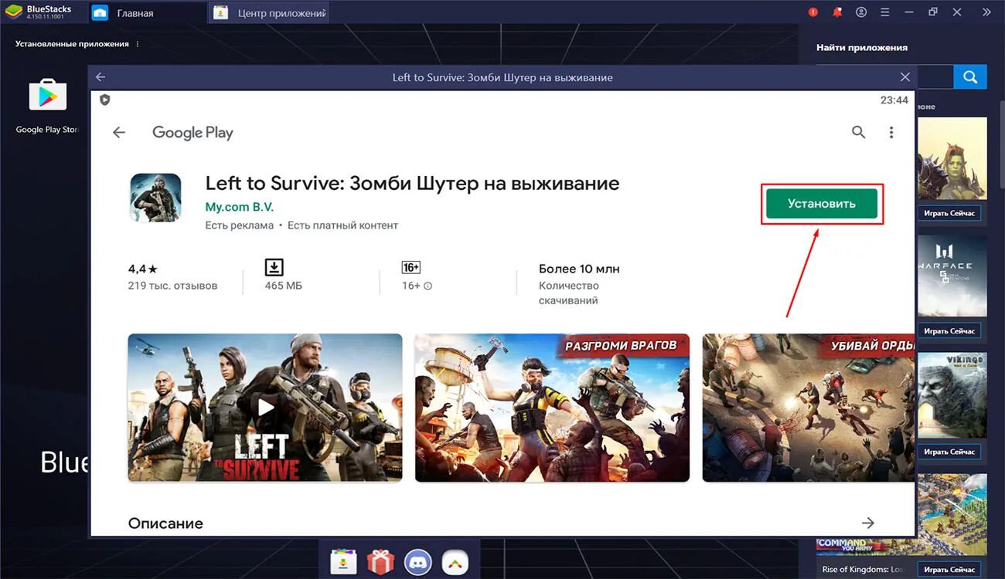
Task: Click Играть Сейчас under the orc game
Action: (949, 213)
